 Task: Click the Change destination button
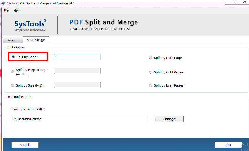click(169, 119)
